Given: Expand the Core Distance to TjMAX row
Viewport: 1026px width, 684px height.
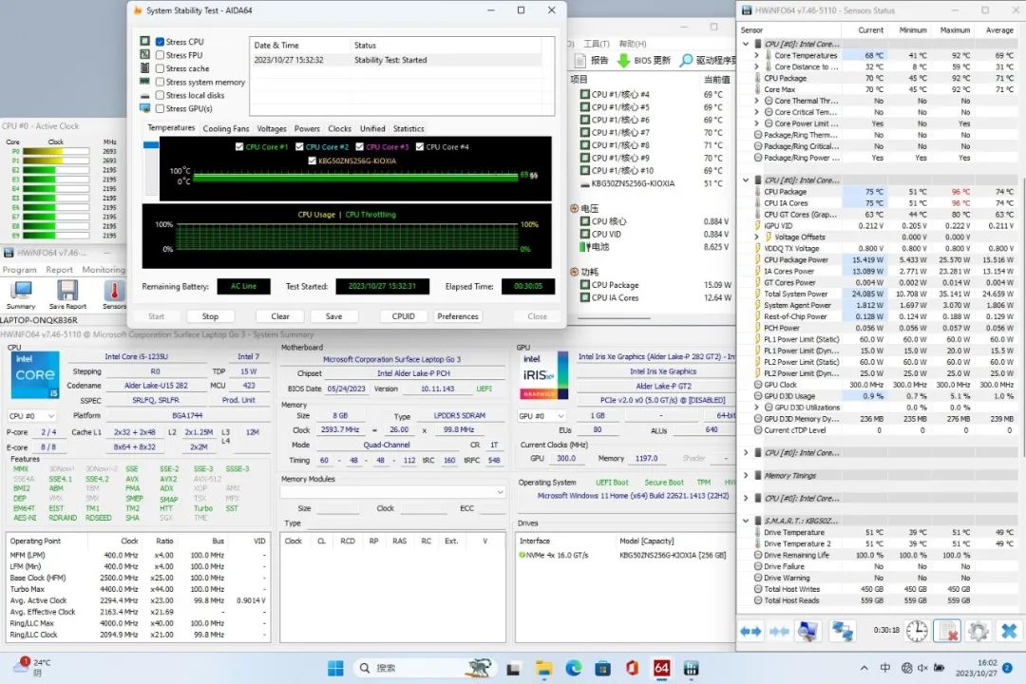Looking at the screenshot, I should [756, 66].
